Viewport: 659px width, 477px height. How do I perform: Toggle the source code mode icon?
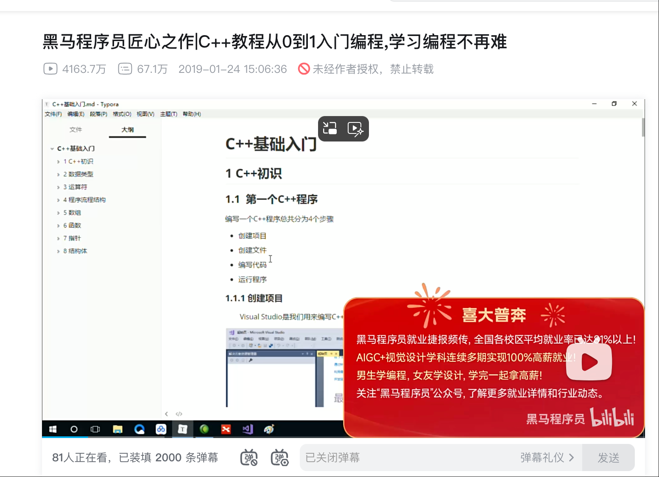[179, 414]
